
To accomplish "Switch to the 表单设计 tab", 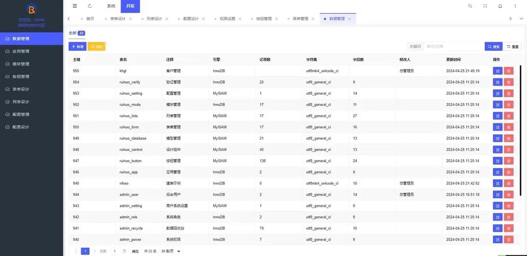I will (x=118, y=18).
